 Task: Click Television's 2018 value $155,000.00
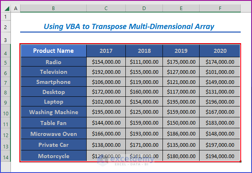click(144, 72)
